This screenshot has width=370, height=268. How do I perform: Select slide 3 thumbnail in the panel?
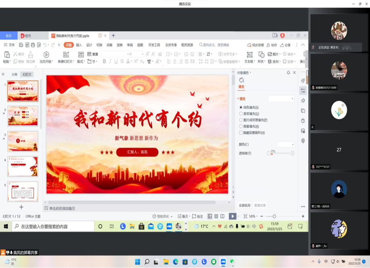pyautogui.click(x=23, y=141)
